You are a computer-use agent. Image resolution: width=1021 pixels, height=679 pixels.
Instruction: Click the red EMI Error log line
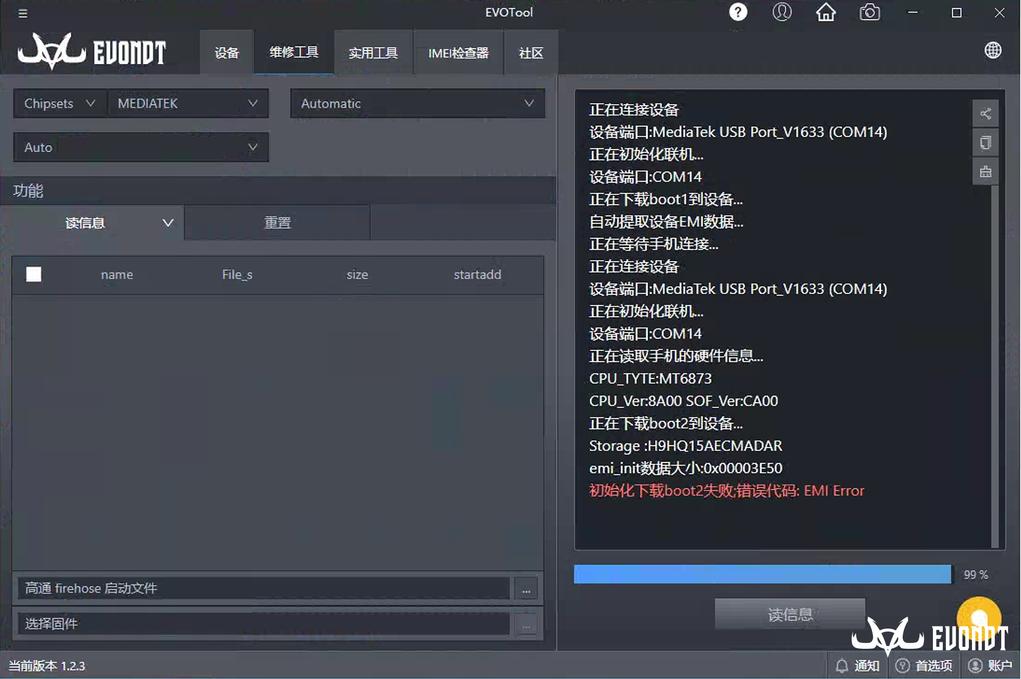click(726, 490)
